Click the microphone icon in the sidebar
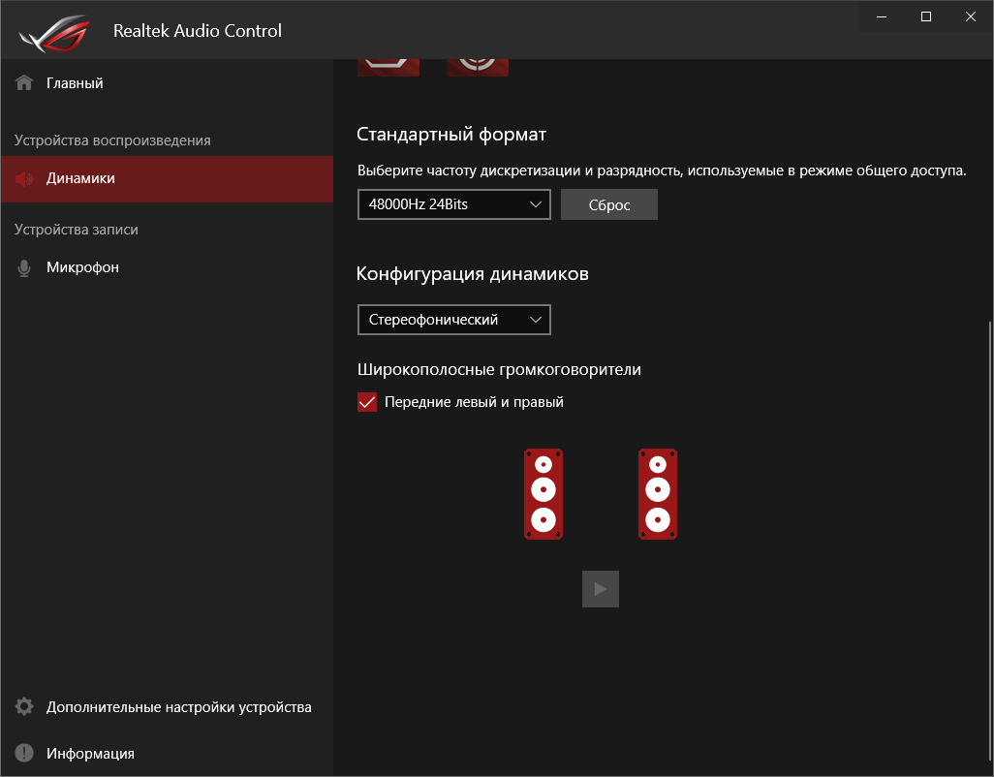The height and width of the screenshot is (777, 994). pos(24,267)
